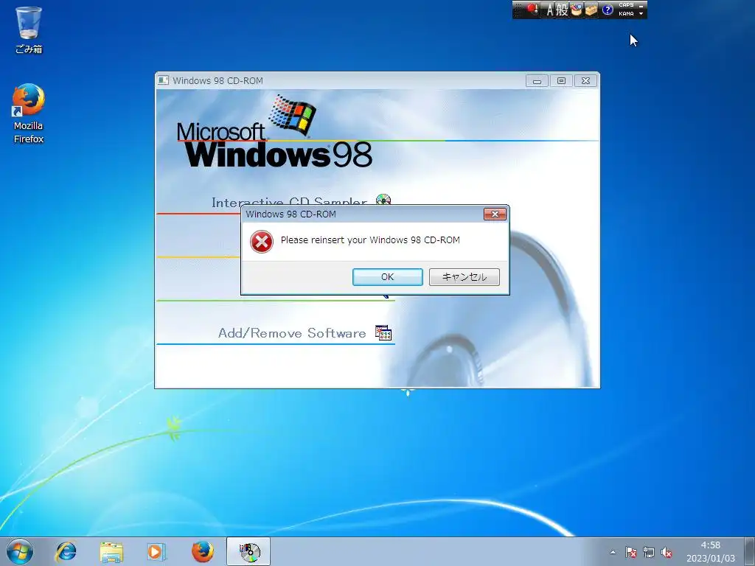Launch Firefox from the taskbar
The width and height of the screenshot is (755, 566).
pos(202,551)
